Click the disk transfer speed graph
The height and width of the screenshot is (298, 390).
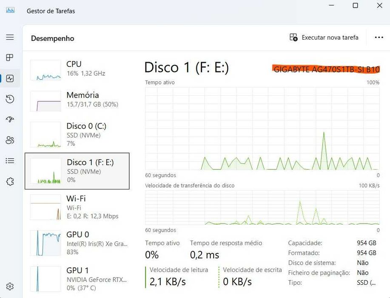(262, 208)
